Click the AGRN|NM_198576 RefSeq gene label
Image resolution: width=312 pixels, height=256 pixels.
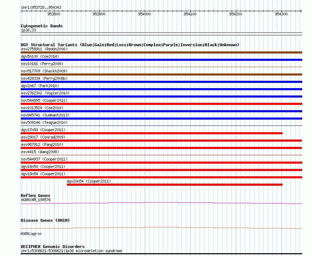(36, 200)
